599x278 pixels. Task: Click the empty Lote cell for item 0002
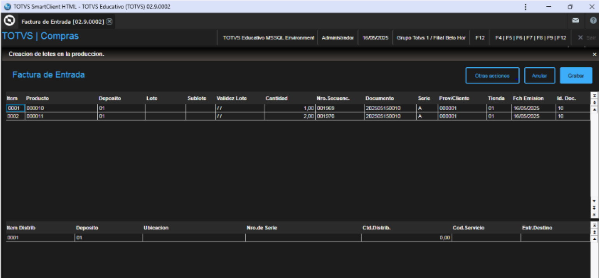click(x=165, y=116)
